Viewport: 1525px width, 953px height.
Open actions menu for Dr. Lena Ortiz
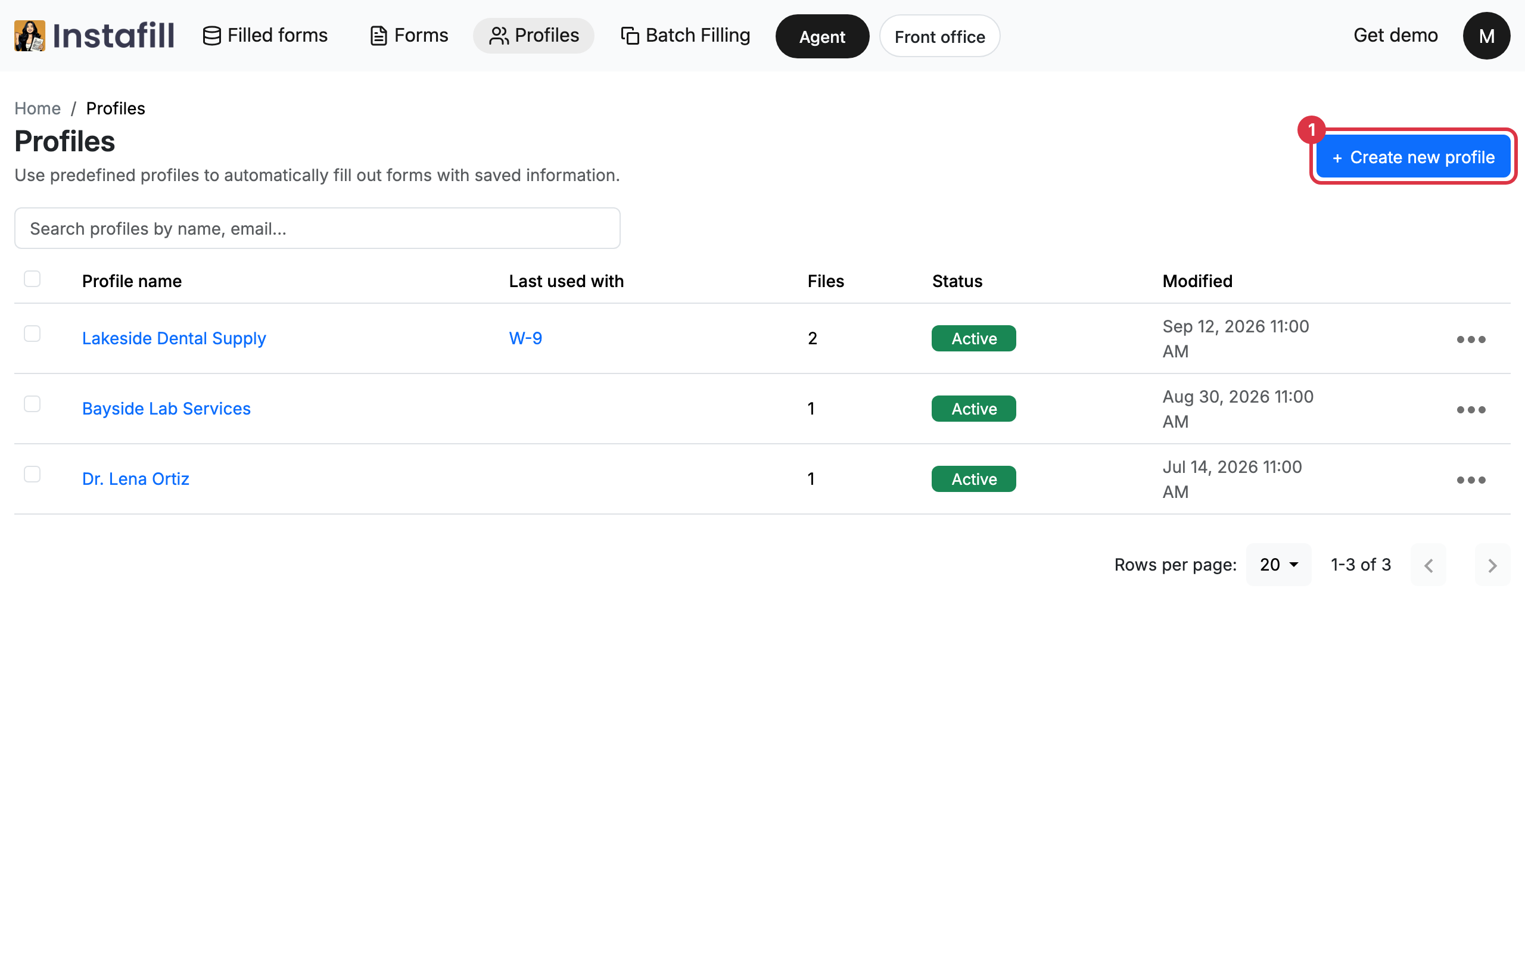pos(1471,479)
